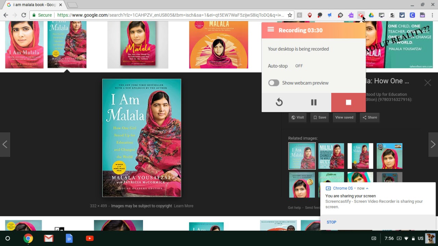Open the Screencastify hamburger menu
This screenshot has width=438, height=246.
[x=271, y=30]
